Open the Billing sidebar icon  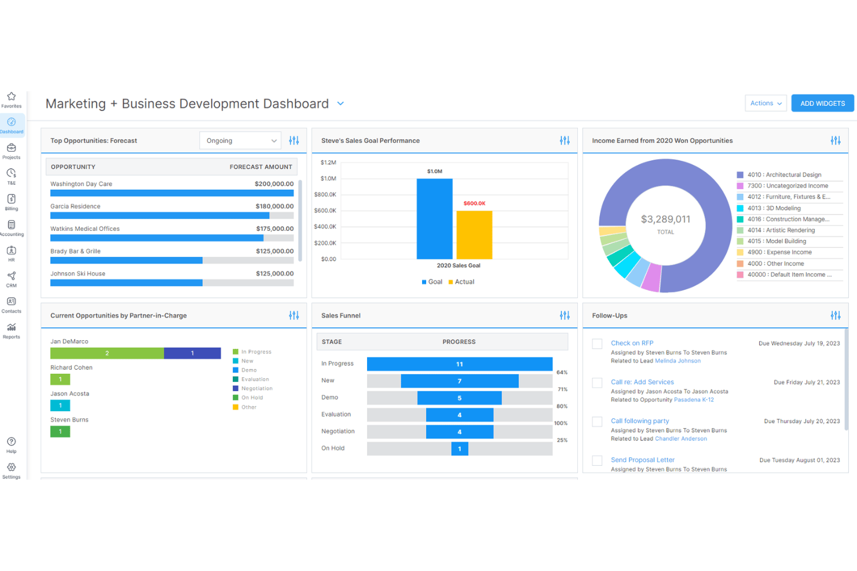[x=12, y=202]
